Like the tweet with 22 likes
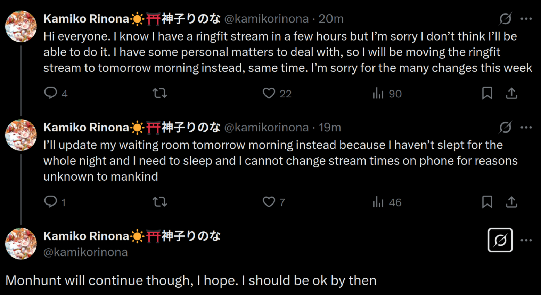This screenshot has height=295, width=541. coord(269,93)
